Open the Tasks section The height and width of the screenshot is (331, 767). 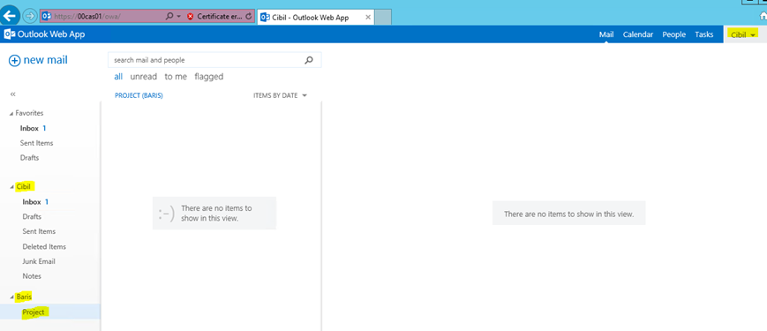point(704,34)
